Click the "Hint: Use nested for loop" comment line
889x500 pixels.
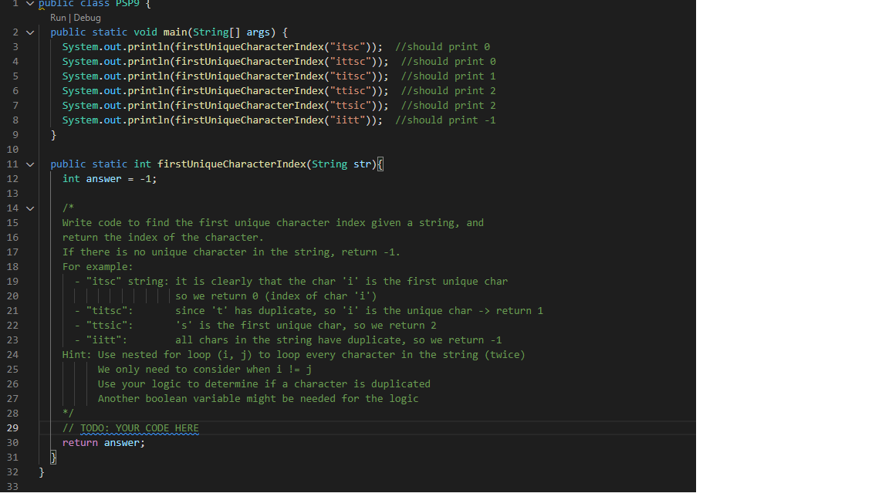click(x=294, y=355)
